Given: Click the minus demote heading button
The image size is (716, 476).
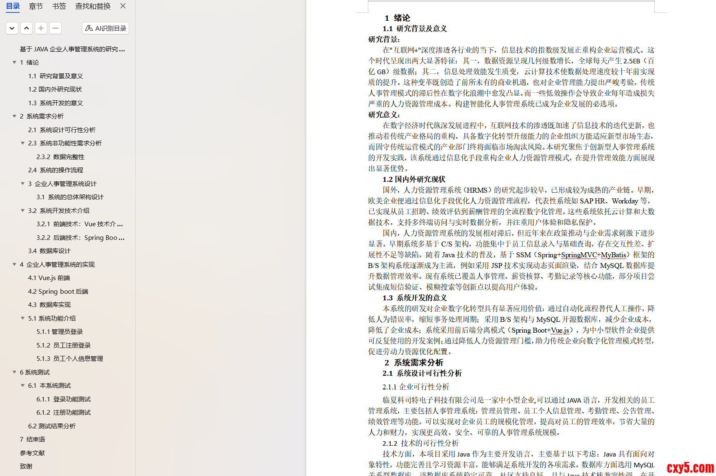Looking at the screenshot, I should point(55,28).
